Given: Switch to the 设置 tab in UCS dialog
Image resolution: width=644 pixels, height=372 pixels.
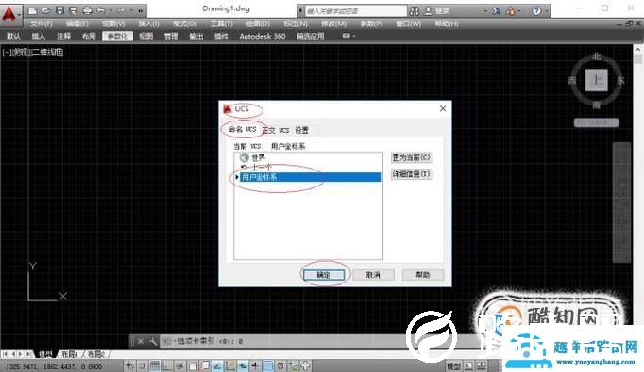Looking at the screenshot, I should click(x=301, y=130).
